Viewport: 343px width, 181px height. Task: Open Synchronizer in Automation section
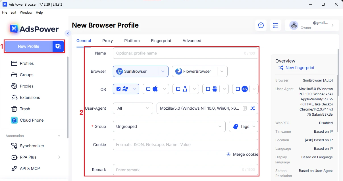pyautogui.click(x=32, y=146)
